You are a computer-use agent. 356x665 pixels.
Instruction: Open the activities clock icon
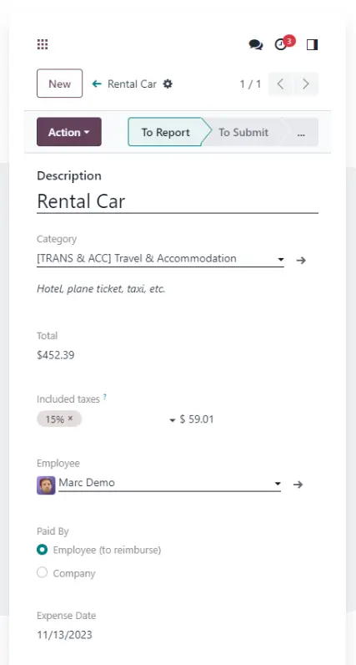281,44
